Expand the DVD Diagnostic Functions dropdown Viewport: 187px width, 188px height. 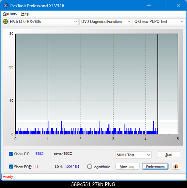[x=106, y=21]
